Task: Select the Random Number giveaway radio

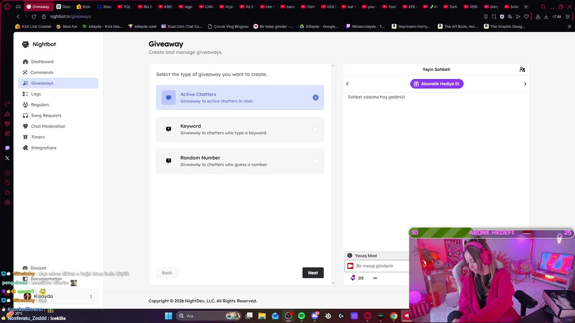Action: [x=315, y=161]
